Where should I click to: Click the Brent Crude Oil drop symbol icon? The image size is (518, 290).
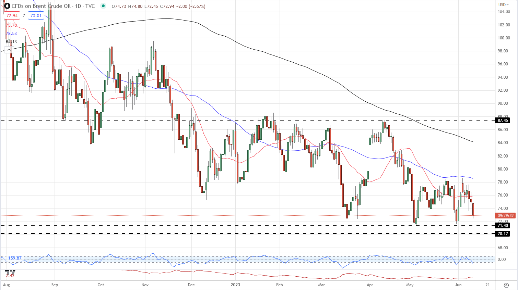pos(7,6)
